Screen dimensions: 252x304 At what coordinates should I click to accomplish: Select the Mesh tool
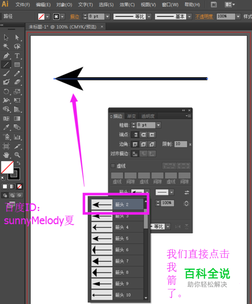click(x=6, y=118)
